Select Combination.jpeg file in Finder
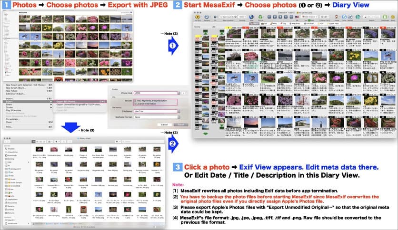The height and width of the screenshot is (230, 398). pyautogui.click(x=54, y=152)
